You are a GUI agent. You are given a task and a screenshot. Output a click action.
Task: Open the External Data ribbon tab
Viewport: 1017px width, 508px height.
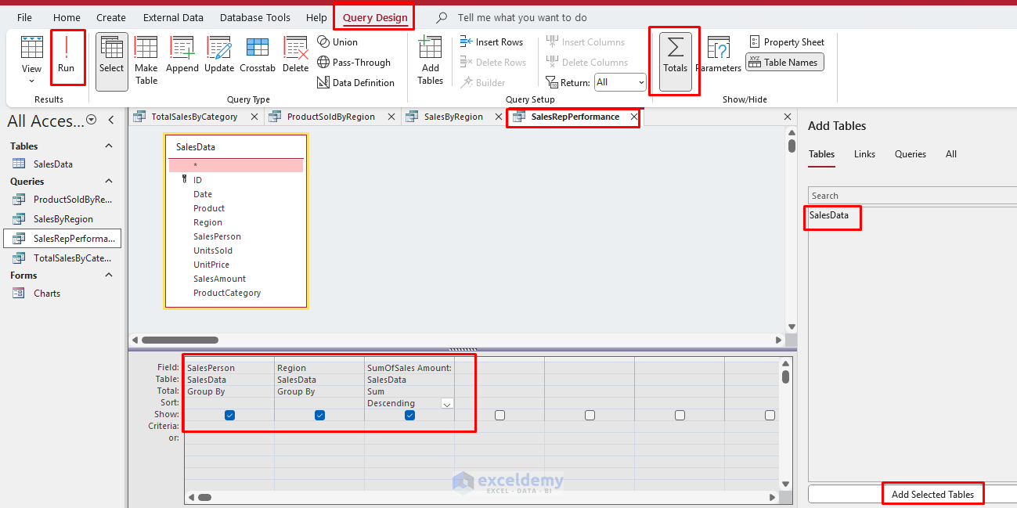(x=173, y=17)
